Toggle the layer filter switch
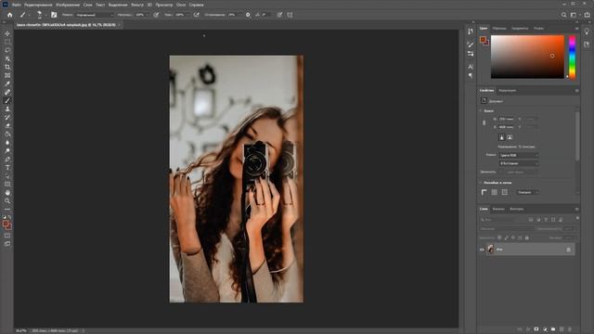The height and width of the screenshot is (334, 594). click(x=577, y=218)
